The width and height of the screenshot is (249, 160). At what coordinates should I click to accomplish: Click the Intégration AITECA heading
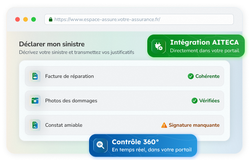click(x=204, y=43)
